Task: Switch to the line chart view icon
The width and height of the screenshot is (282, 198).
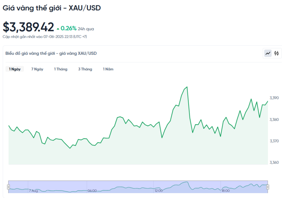Action: tap(268, 53)
